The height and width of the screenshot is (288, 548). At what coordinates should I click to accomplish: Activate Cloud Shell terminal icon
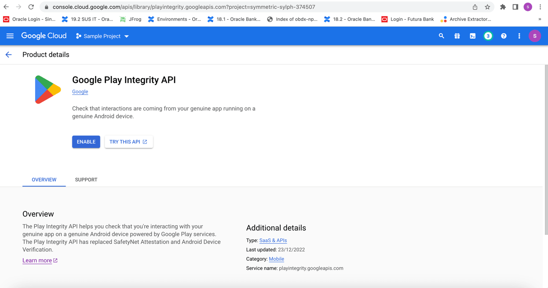(x=472, y=36)
